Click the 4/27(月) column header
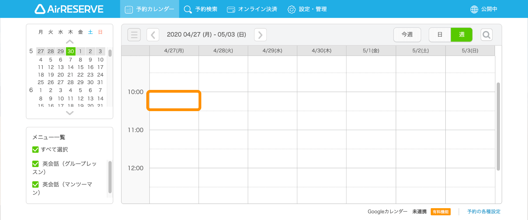This screenshot has height=220, width=528. click(174, 51)
